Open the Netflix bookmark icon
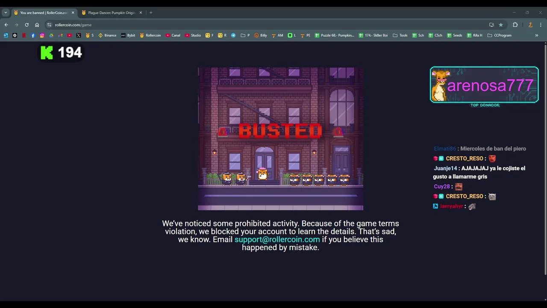Image resolution: width=547 pixels, height=308 pixels. [24, 36]
